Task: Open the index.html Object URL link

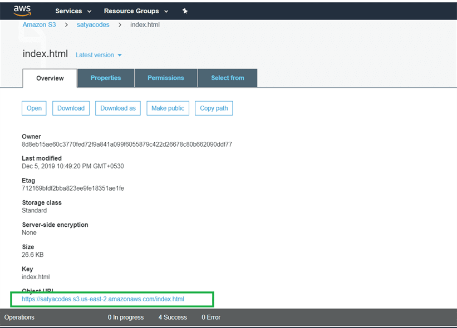Action: tap(103, 299)
